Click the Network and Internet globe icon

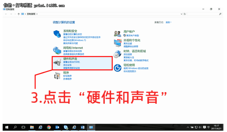[x=57, y=51]
